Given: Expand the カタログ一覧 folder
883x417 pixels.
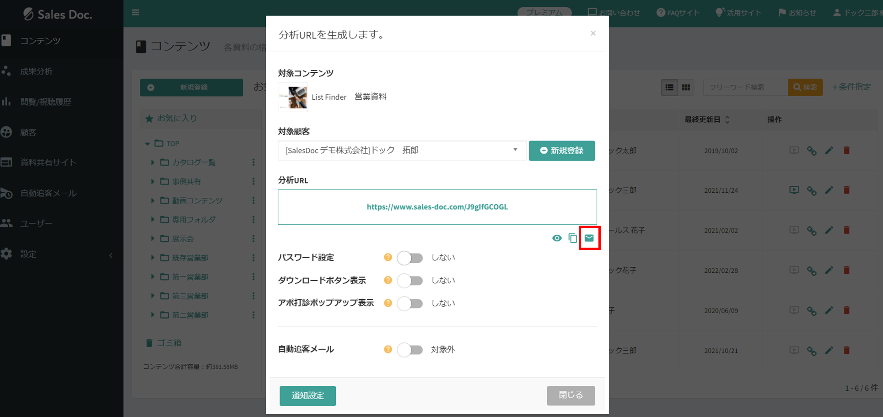Looking at the screenshot, I should (x=153, y=162).
